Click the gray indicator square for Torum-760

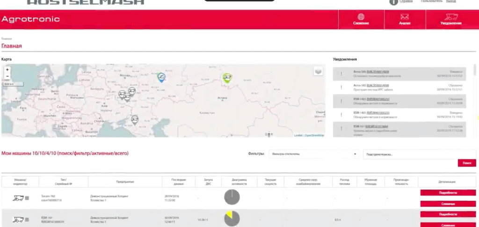click(x=27, y=198)
